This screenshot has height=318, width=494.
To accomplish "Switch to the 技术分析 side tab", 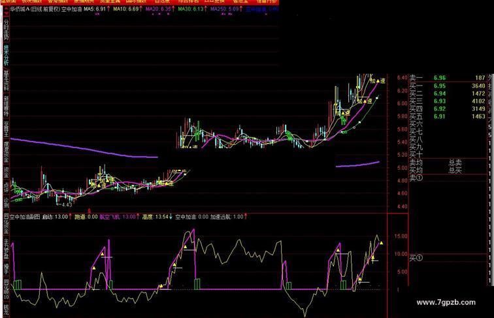I will click(x=6, y=55).
